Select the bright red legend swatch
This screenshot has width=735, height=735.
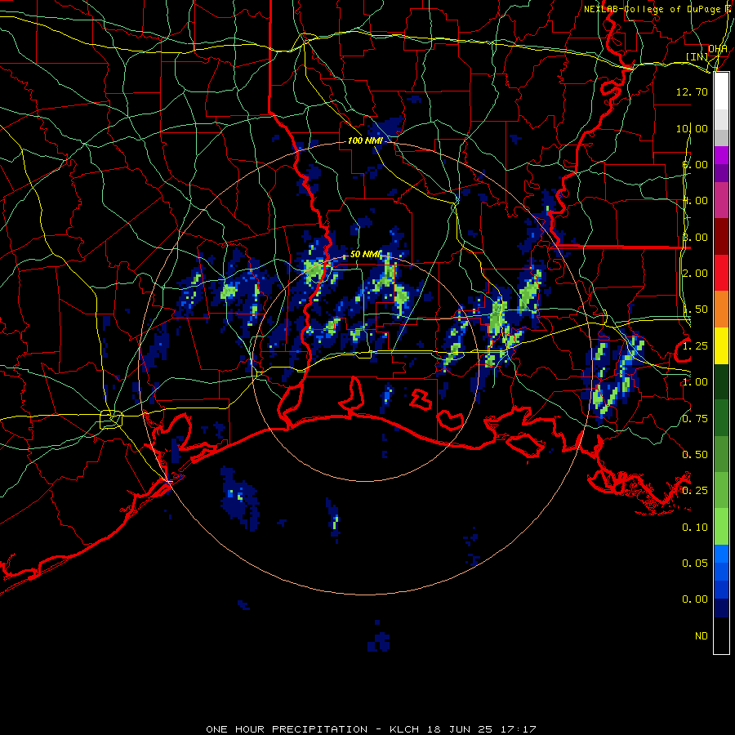(721, 273)
